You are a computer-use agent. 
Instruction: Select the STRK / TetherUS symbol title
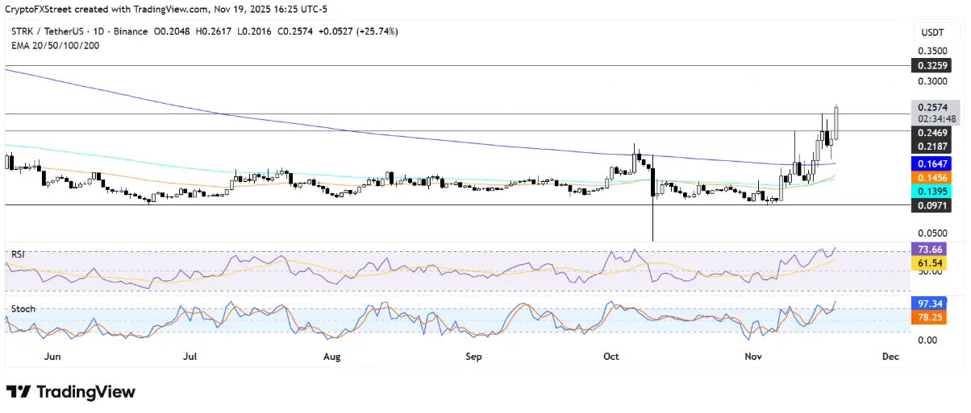coord(54,31)
